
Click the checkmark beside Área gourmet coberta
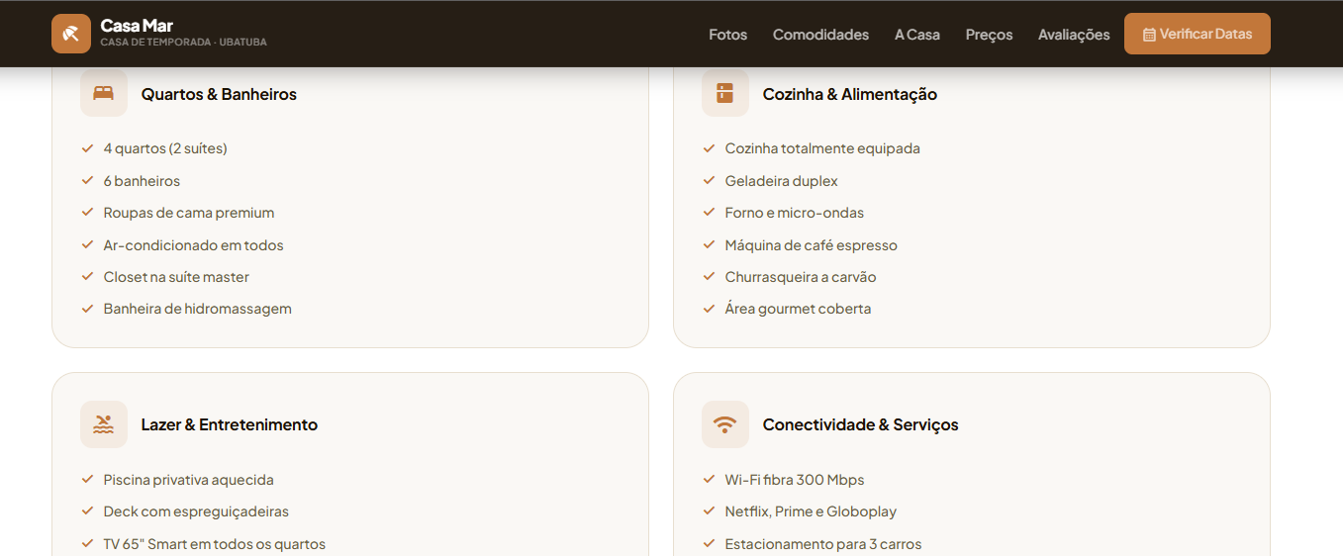click(709, 309)
